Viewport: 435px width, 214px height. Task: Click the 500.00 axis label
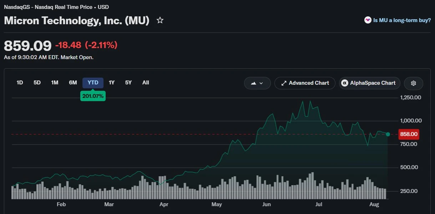click(409, 167)
